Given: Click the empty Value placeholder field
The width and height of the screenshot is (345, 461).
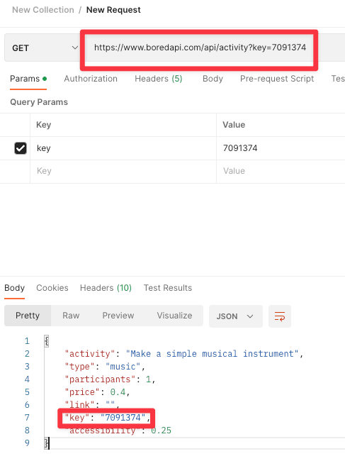Looking at the screenshot, I should [x=281, y=171].
